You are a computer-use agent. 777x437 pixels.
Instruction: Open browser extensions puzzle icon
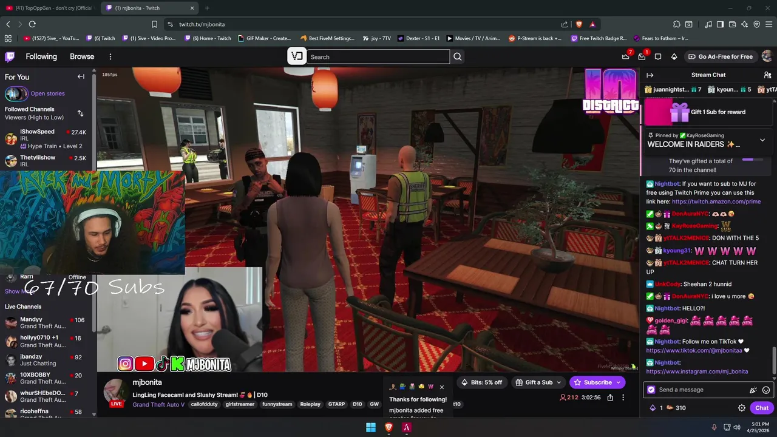677,24
